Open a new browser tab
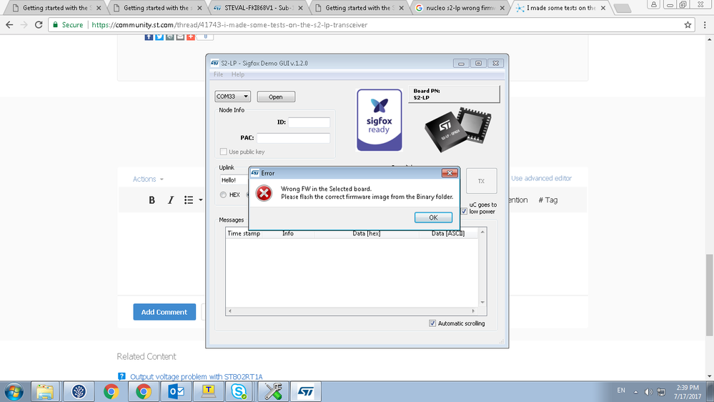Viewport: 714px width, 402px height. coord(622,8)
